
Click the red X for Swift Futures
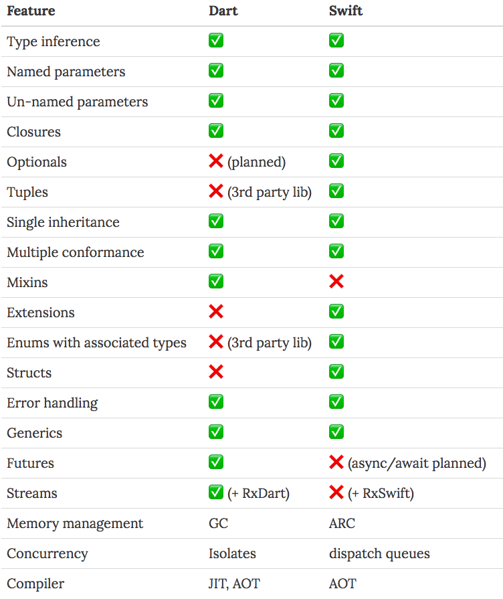tap(336, 462)
